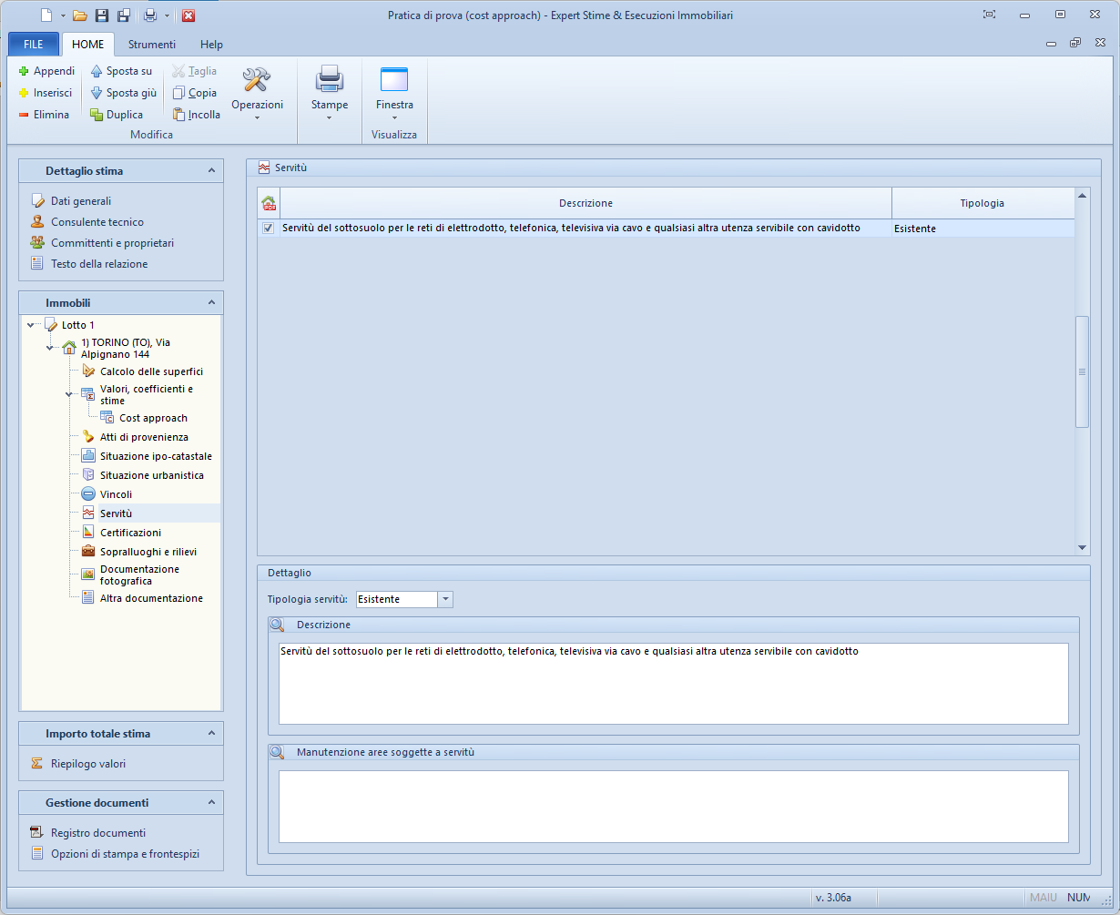Collapse the Immobili panel
The image size is (1120, 915).
point(211,303)
